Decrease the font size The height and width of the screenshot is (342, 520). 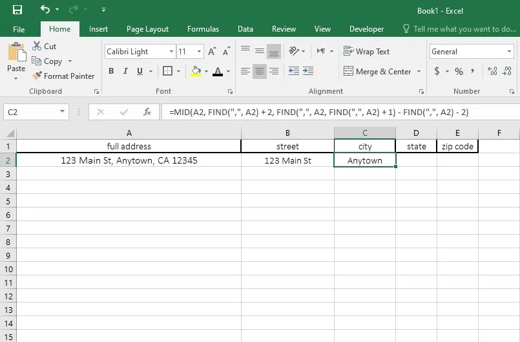(x=227, y=52)
